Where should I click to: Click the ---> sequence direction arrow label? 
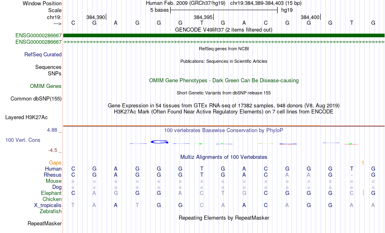point(57,24)
